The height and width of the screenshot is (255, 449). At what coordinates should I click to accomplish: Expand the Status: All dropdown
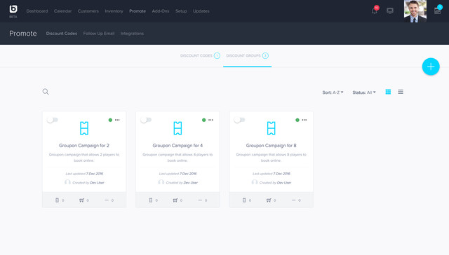364,92
